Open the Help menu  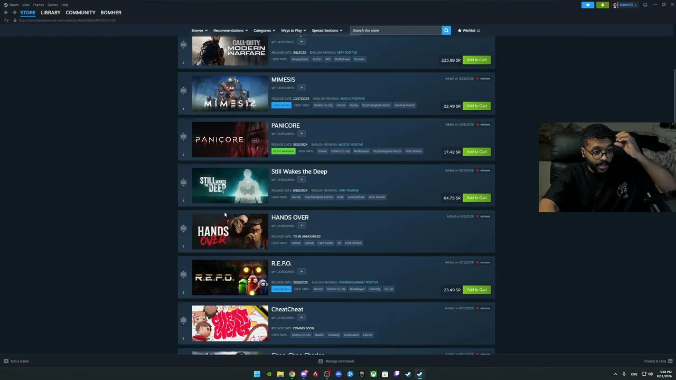[64, 5]
